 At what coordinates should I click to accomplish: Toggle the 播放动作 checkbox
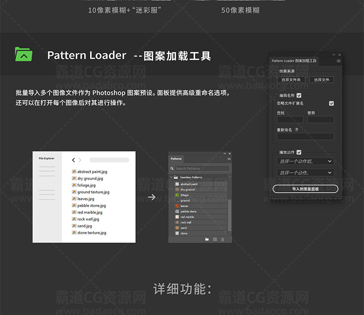pos(299,152)
